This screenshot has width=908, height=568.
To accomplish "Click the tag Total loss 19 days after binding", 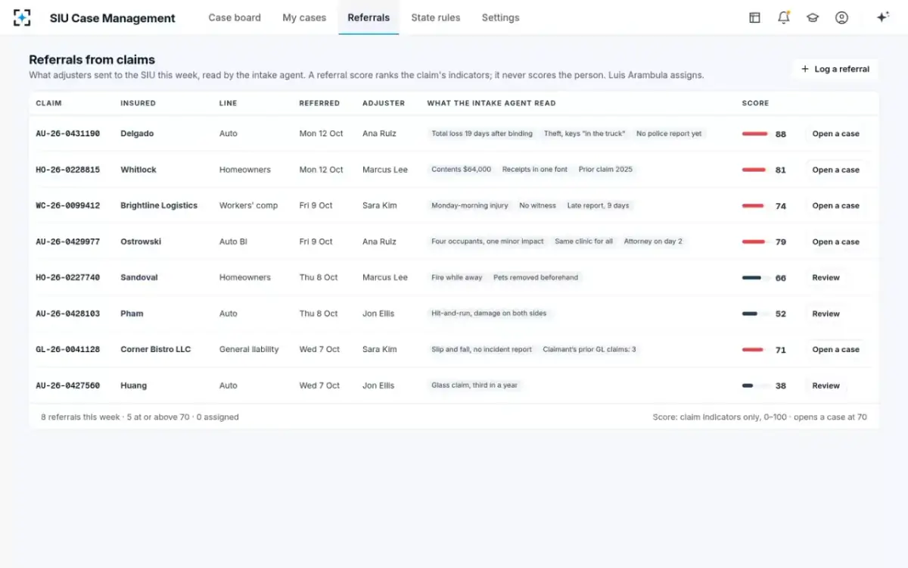I will point(482,134).
